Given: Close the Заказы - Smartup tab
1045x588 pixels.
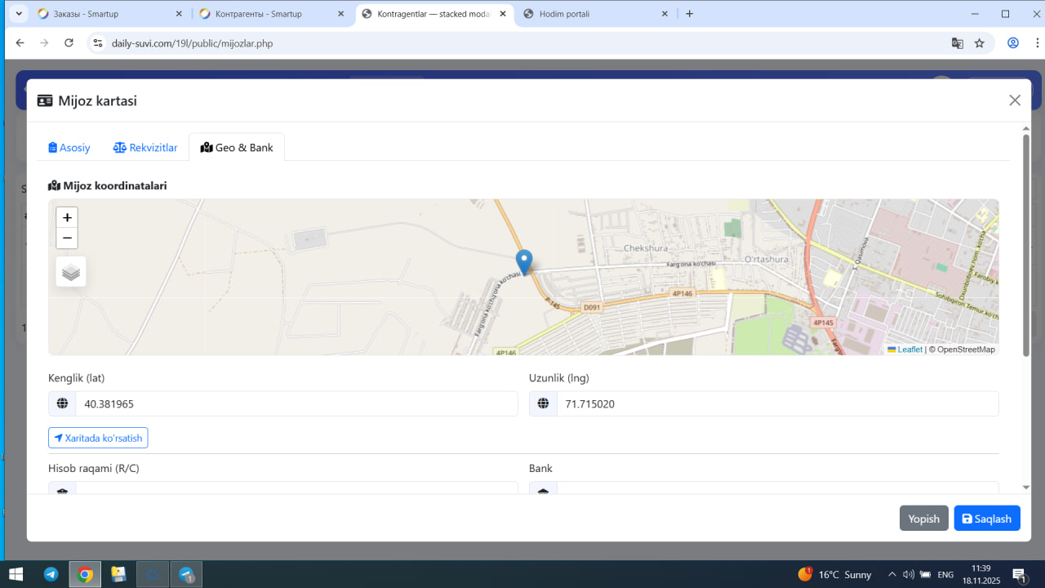Looking at the screenshot, I should [x=179, y=14].
